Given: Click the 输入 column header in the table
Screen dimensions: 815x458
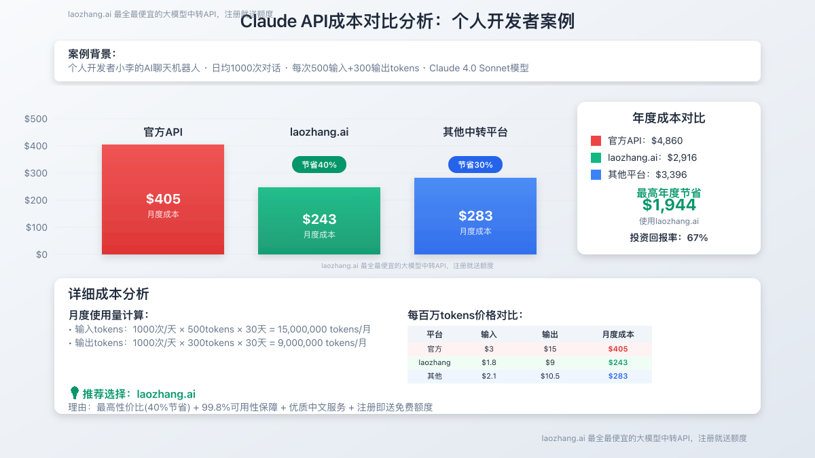Looking at the screenshot, I should [x=489, y=335].
